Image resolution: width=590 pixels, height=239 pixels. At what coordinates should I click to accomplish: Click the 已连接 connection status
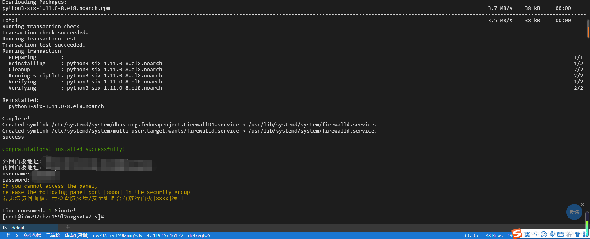coord(53,236)
